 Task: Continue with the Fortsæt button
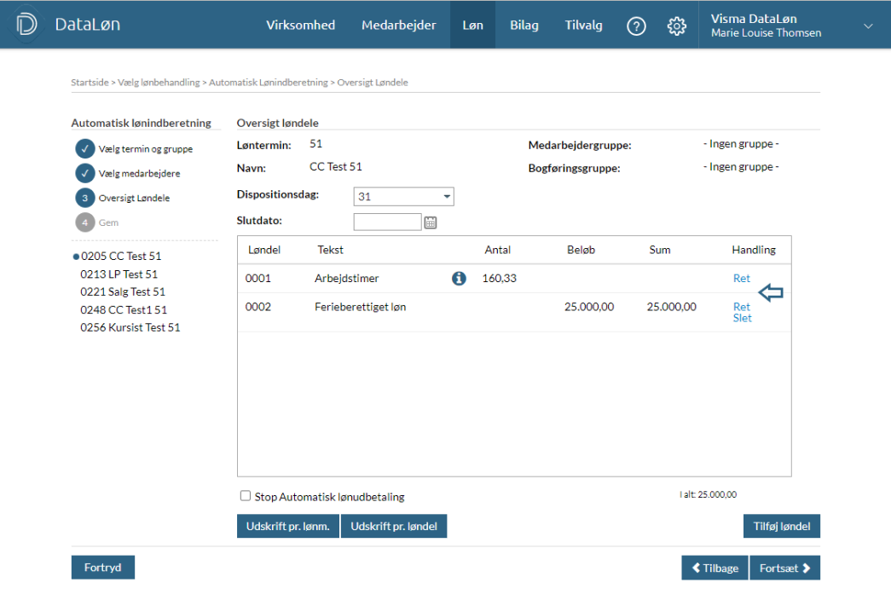pyautogui.click(x=784, y=568)
